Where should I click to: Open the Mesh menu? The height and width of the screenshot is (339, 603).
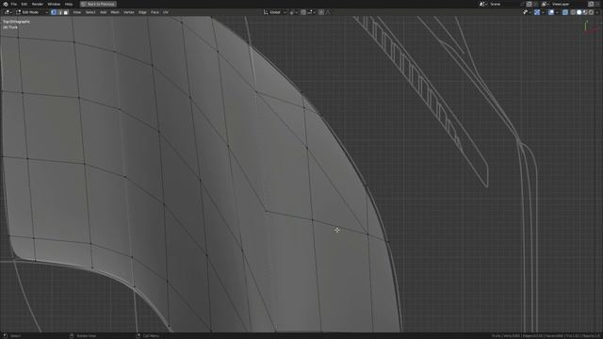[115, 12]
